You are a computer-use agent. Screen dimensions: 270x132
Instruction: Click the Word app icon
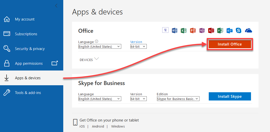click(174, 31)
